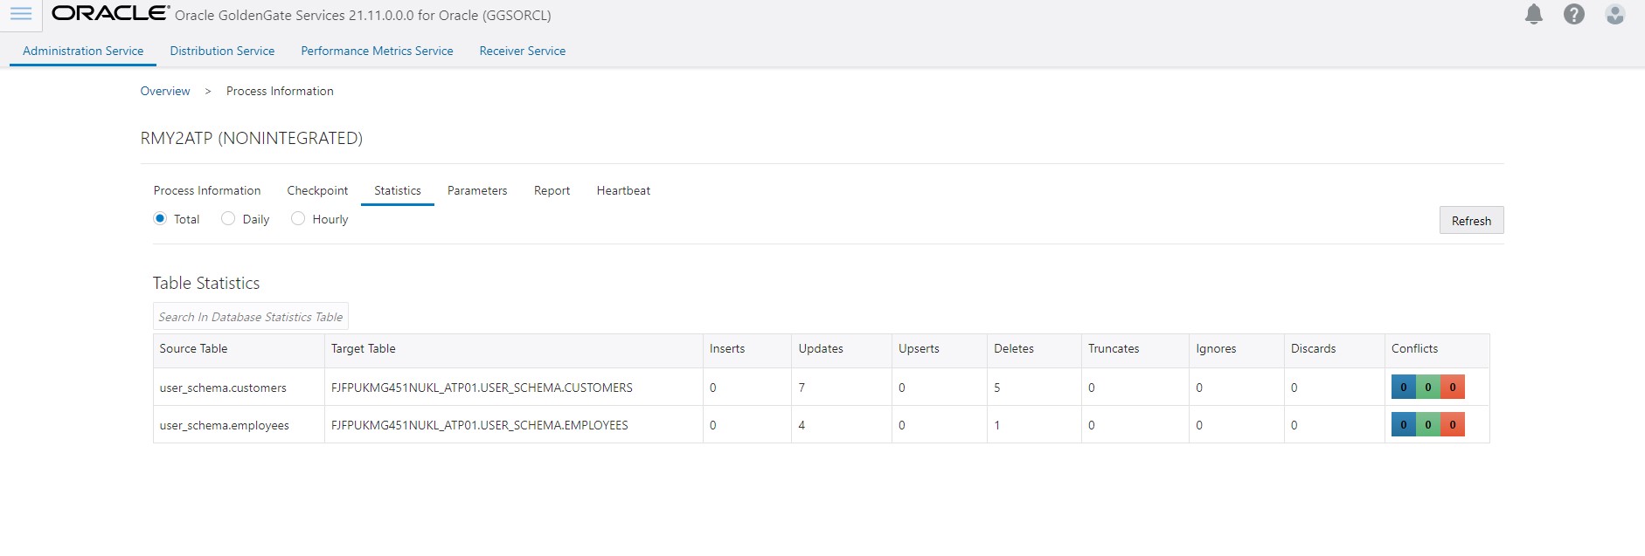Viewport: 1645px width, 556px height.
Task: Click blue conflict badge for customers row
Action: click(1403, 387)
